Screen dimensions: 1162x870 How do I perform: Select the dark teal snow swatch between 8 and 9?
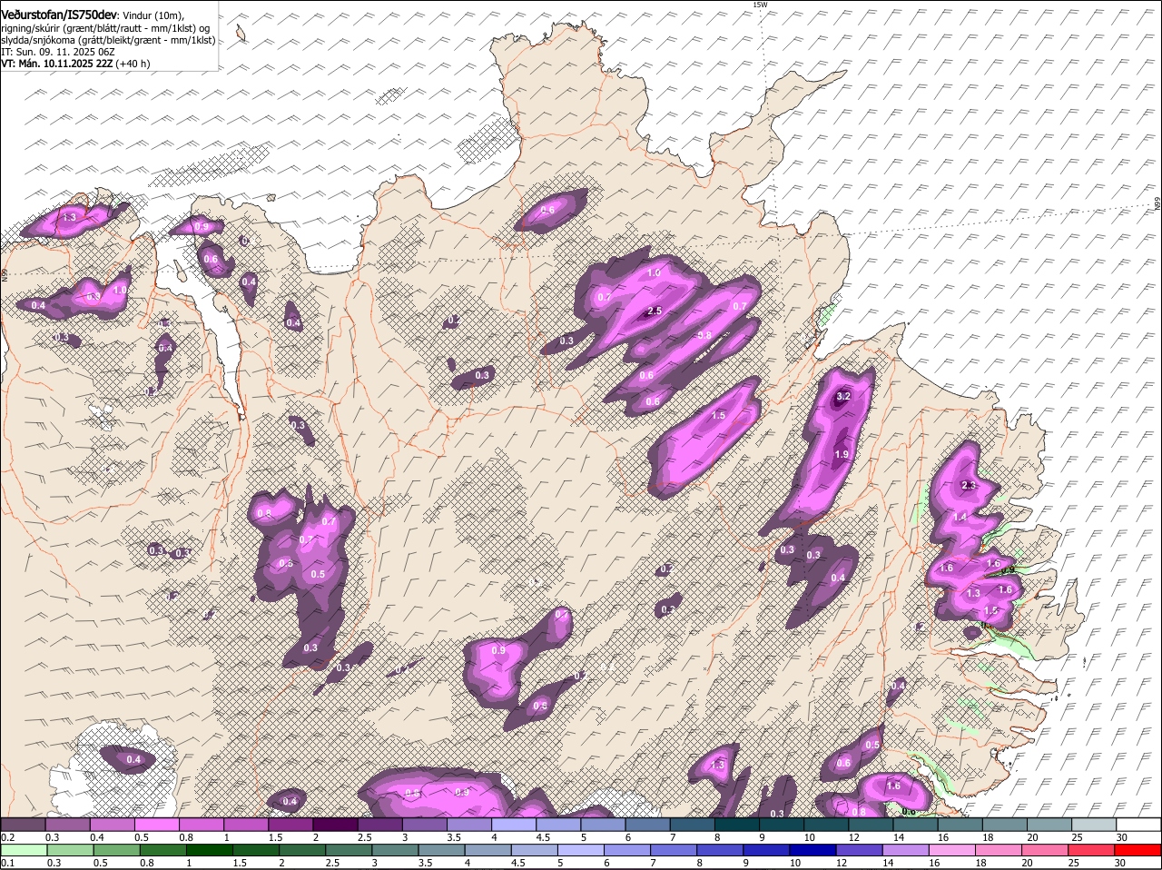(x=737, y=825)
